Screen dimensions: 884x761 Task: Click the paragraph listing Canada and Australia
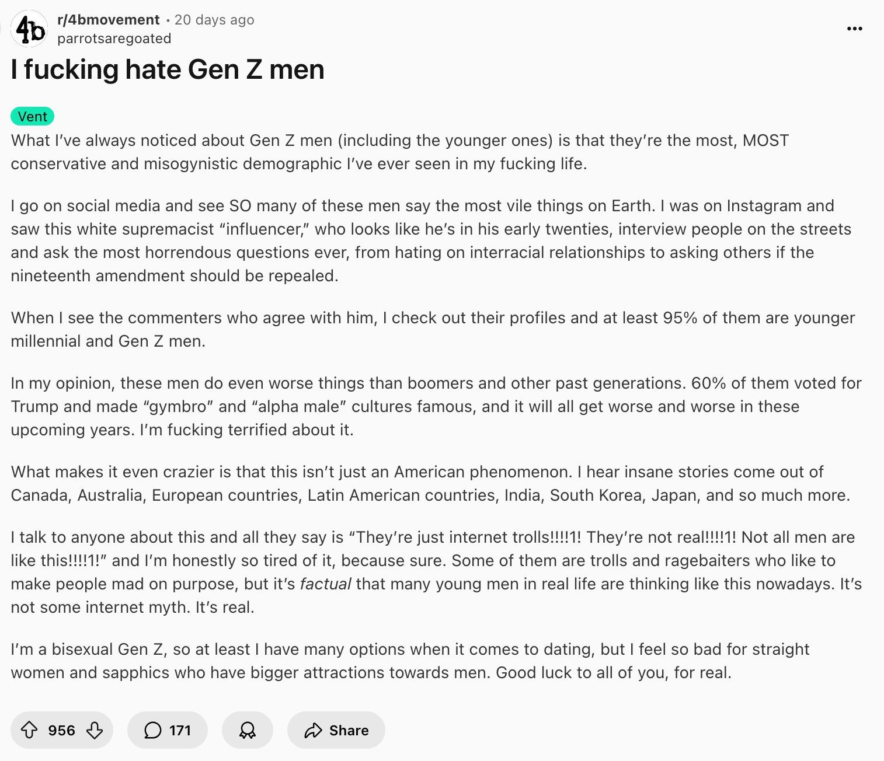point(430,483)
